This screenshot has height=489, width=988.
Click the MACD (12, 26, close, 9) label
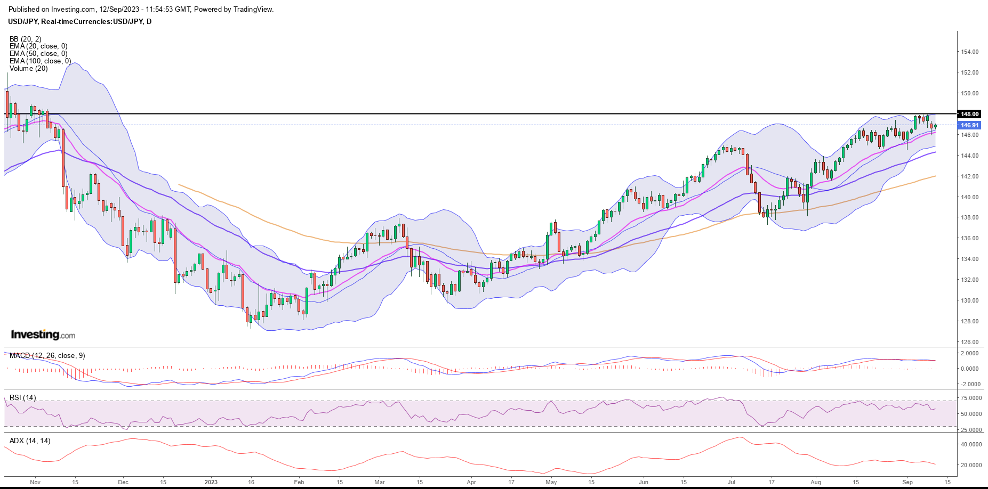pyautogui.click(x=47, y=356)
